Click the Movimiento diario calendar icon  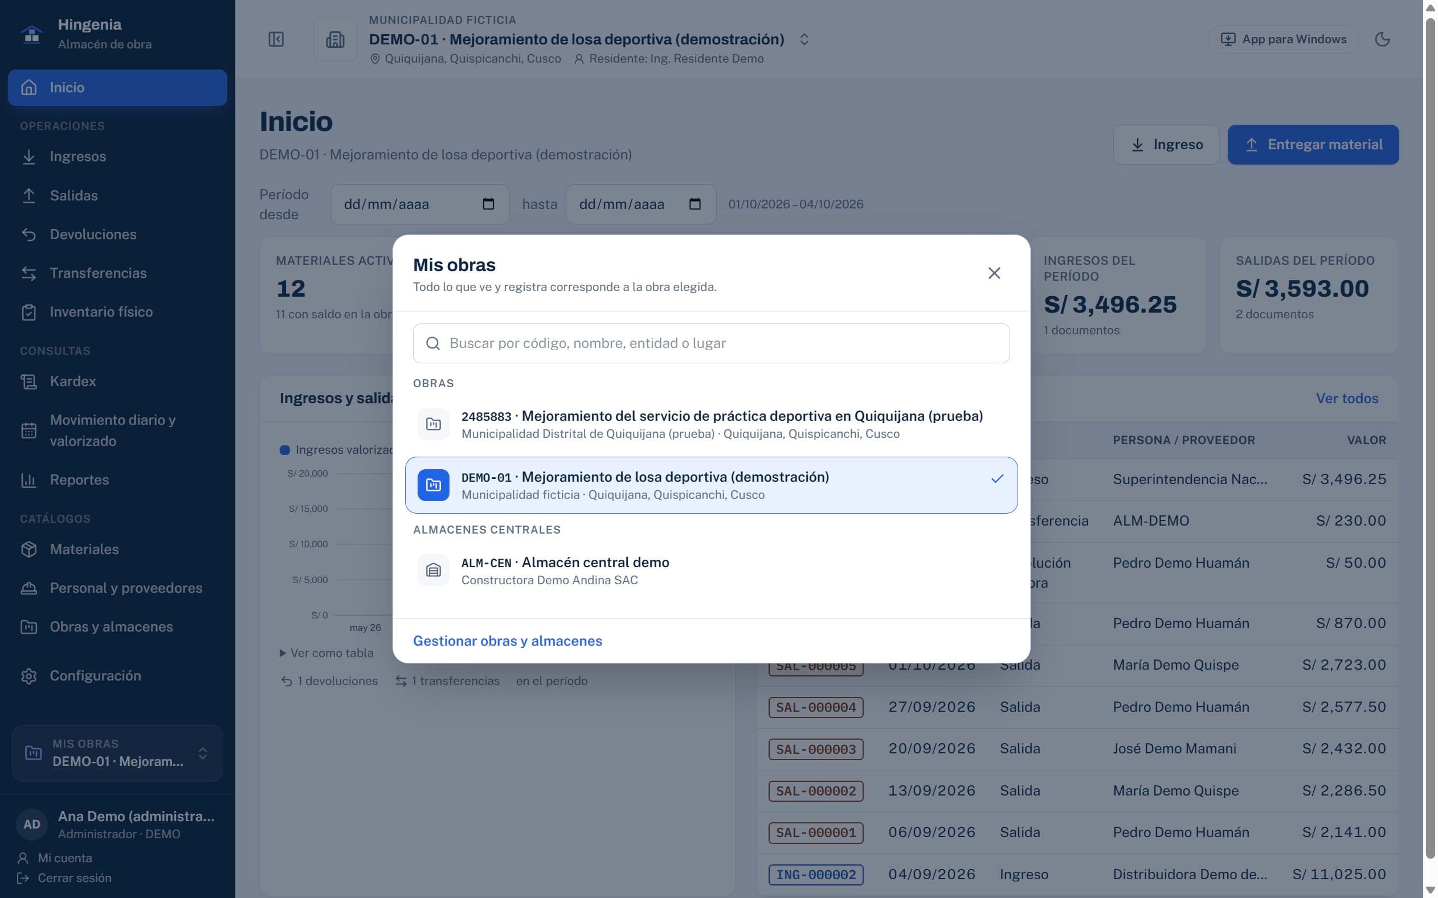[x=28, y=430]
